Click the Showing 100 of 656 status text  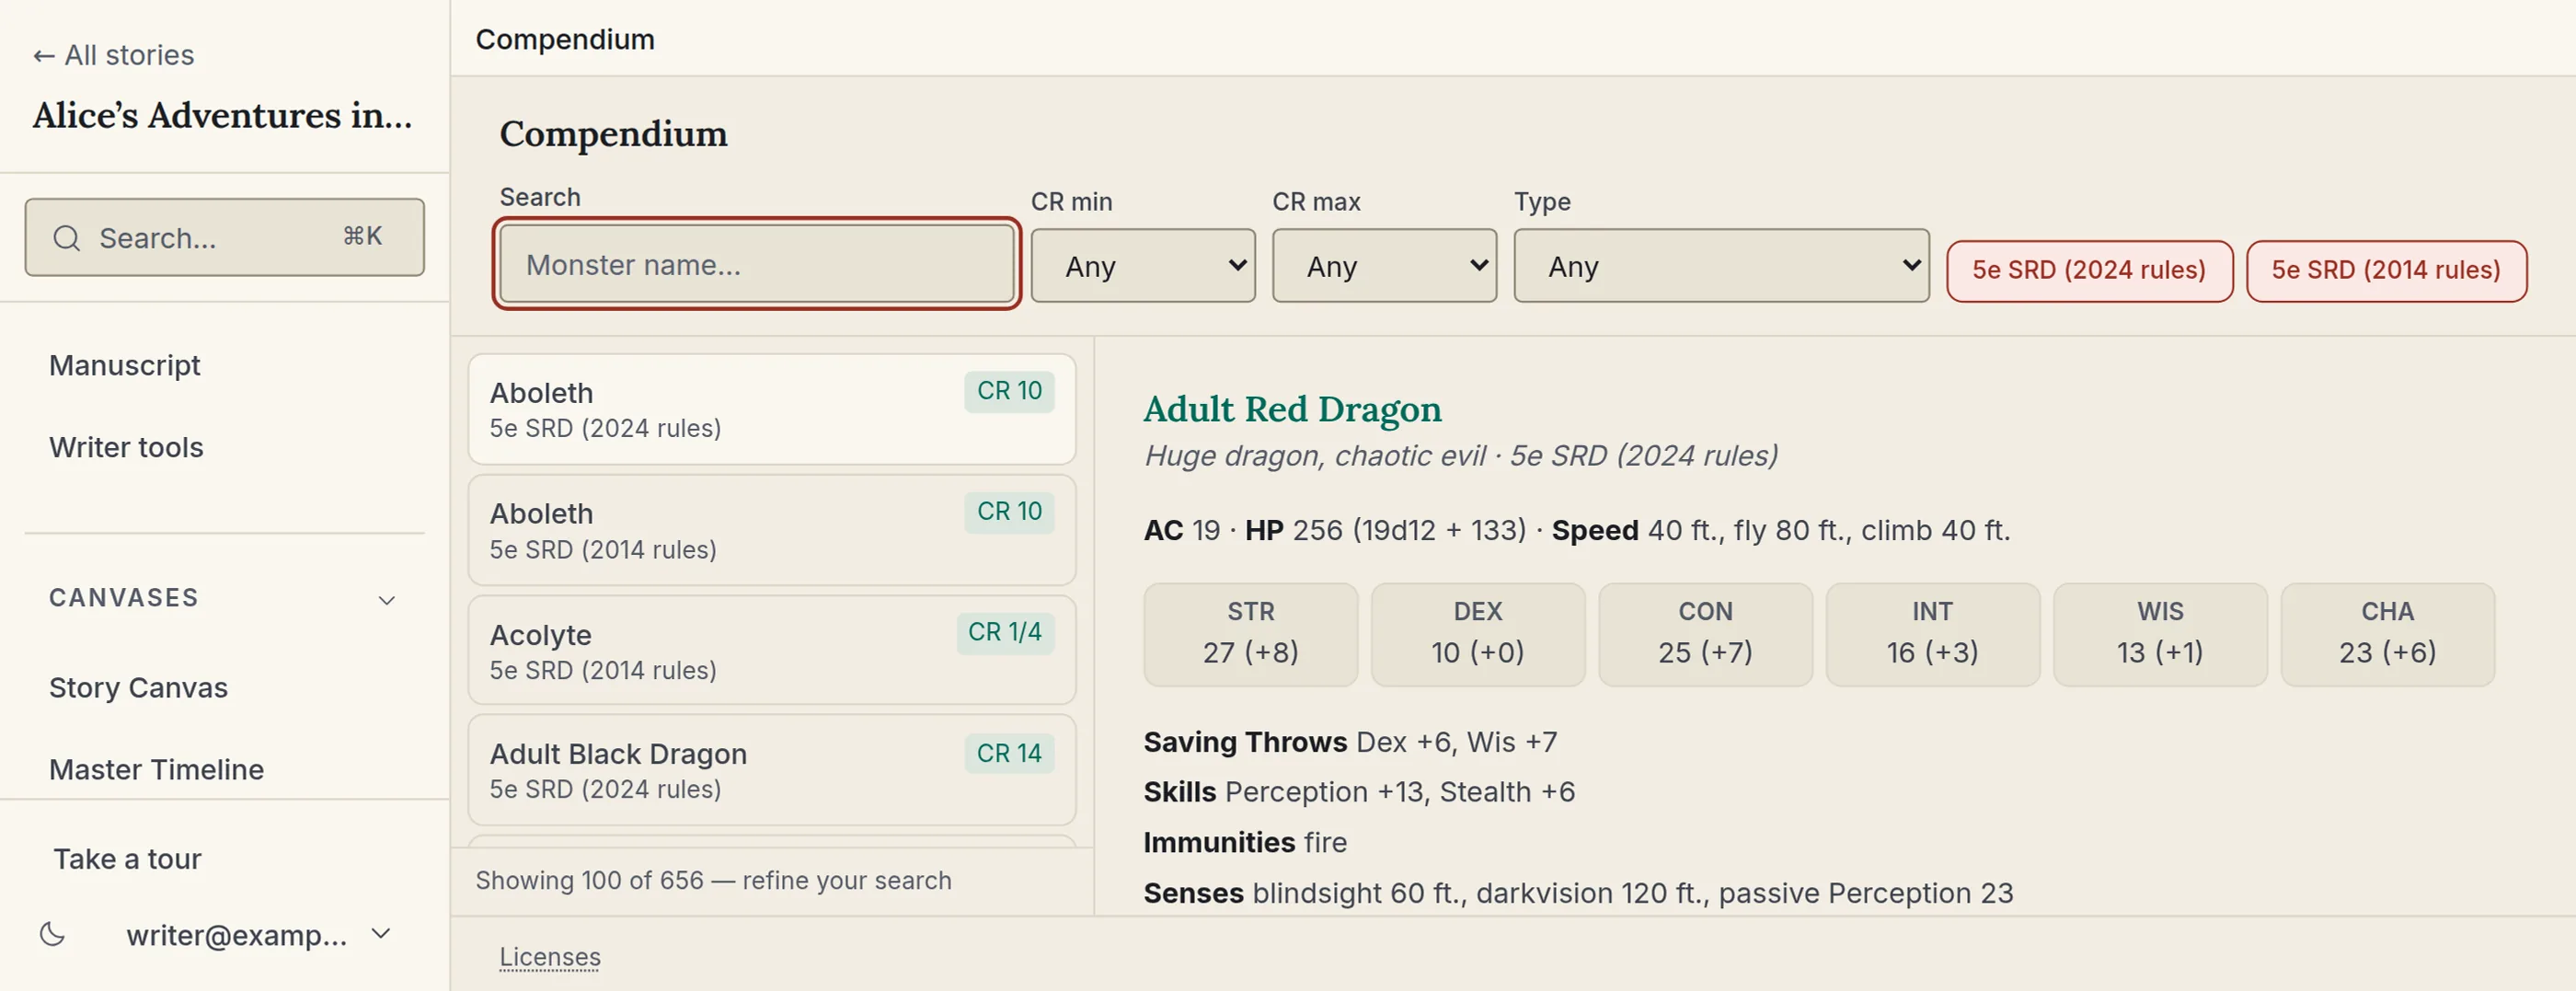[713, 881]
